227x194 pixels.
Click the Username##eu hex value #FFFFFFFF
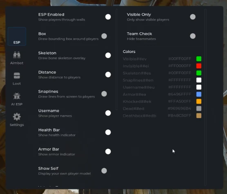tap(180, 87)
